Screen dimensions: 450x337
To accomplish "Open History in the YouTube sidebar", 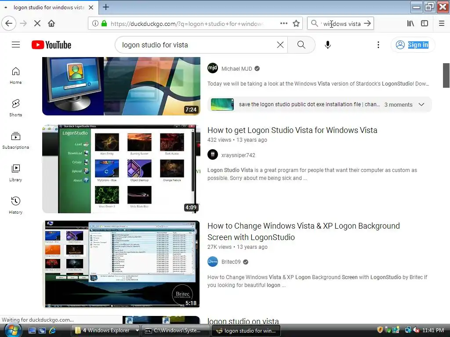I will 15,205.
